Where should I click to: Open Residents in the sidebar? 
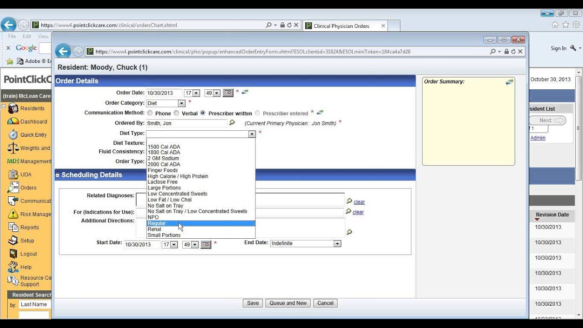coord(32,108)
